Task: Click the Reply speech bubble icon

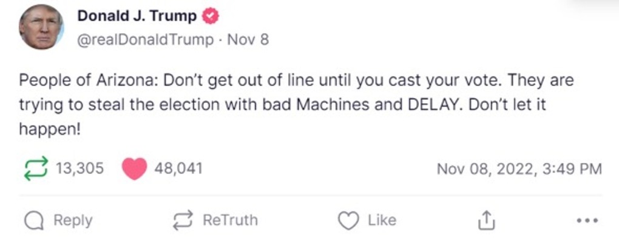Action: (35, 221)
